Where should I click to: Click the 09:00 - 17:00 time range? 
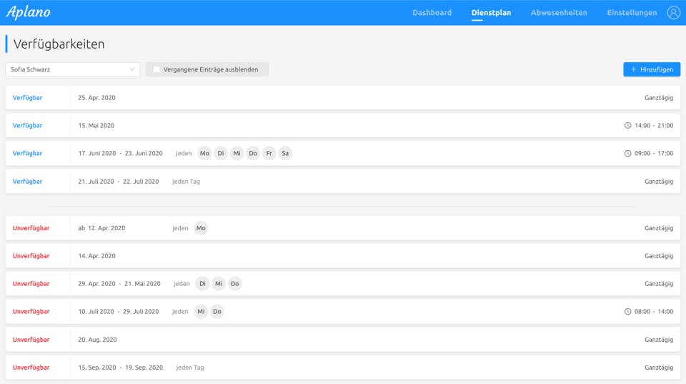654,153
